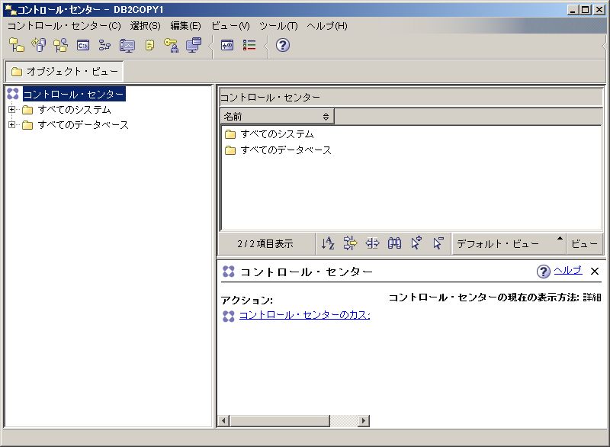Click the toolbar Help question-mark icon
Image resolution: width=610 pixels, height=447 pixels.
(x=283, y=45)
